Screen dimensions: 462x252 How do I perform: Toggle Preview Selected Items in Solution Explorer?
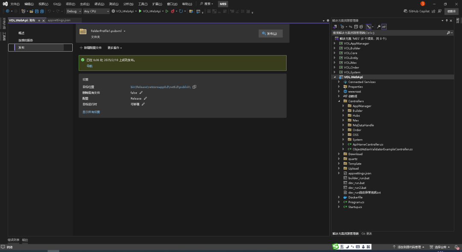tap(384, 26)
